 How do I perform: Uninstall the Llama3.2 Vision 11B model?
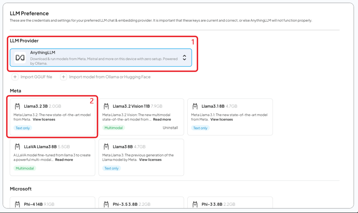coord(170,128)
